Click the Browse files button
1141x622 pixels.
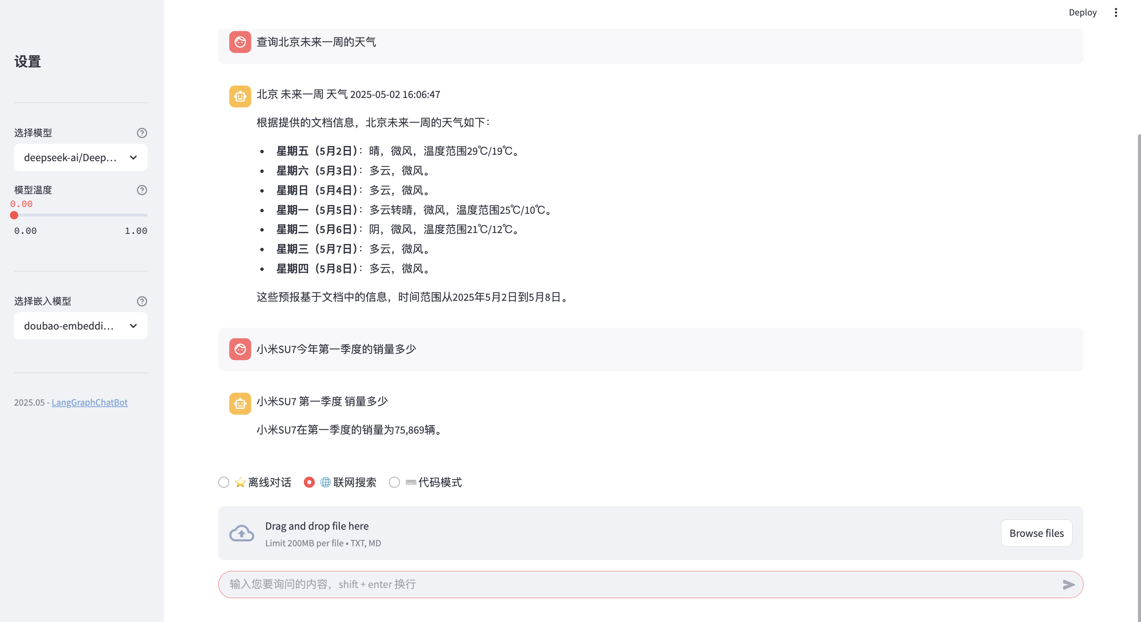pos(1036,533)
